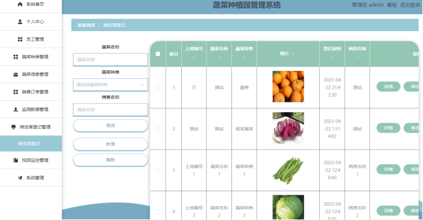This screenshot has width=423, height=220.
Task: Click the grid icon beside 蔬菜种类管理
Action: (x=16, y=57)
